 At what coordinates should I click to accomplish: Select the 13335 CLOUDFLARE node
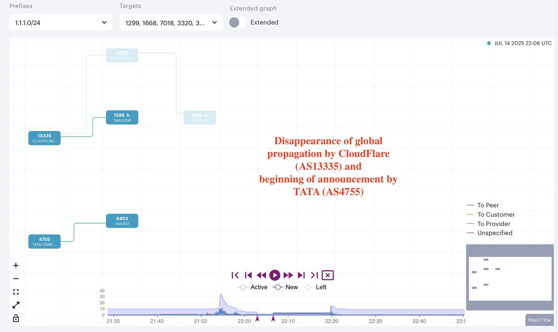click(44, 138)
